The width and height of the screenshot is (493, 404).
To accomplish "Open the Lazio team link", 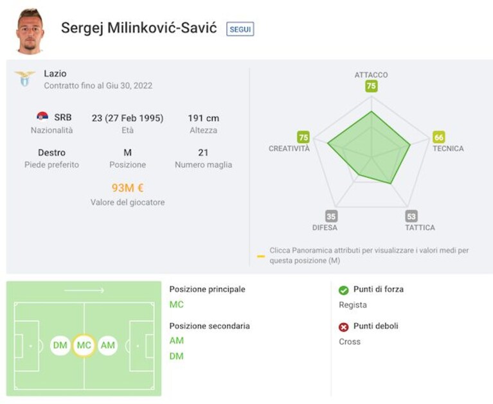I will click(x=55, y=73).
